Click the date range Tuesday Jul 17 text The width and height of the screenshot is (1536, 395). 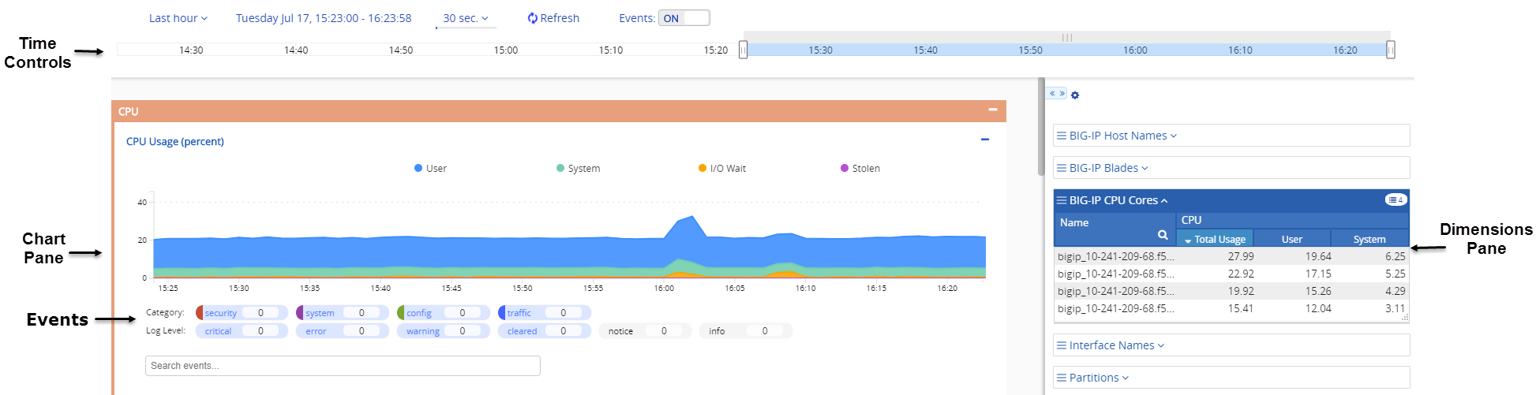(x=324, y=18)
